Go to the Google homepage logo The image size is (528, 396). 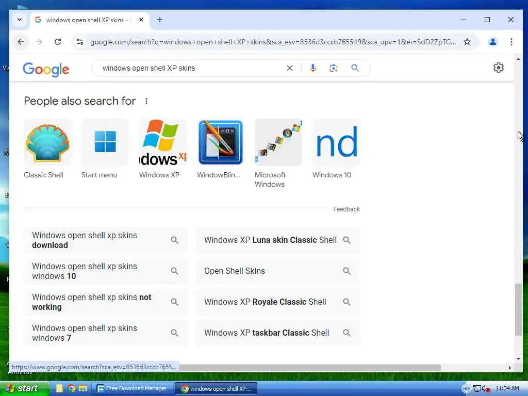tap(46, 70)
